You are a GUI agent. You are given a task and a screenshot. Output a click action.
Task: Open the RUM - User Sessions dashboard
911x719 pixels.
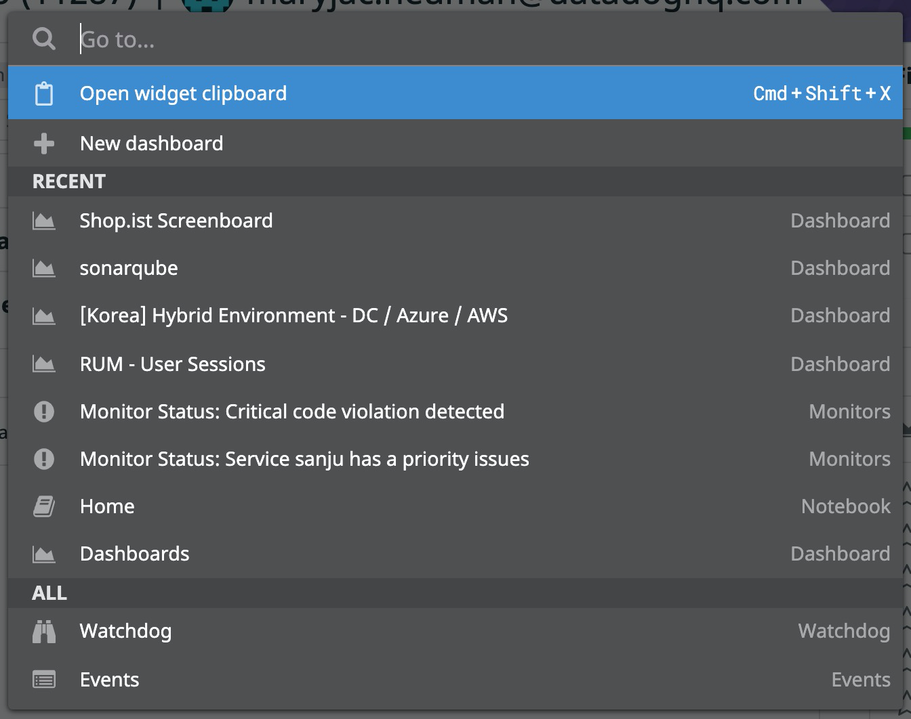pos(173,364)
